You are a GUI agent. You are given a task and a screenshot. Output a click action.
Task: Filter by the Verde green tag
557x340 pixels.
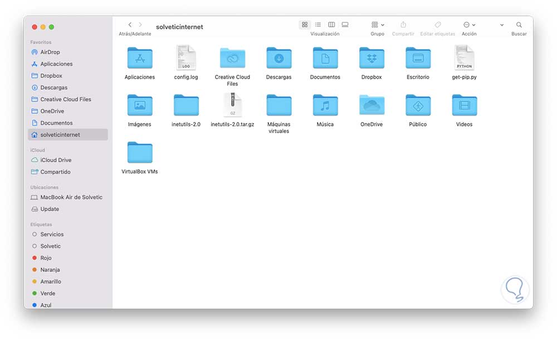tap(68, 293)
